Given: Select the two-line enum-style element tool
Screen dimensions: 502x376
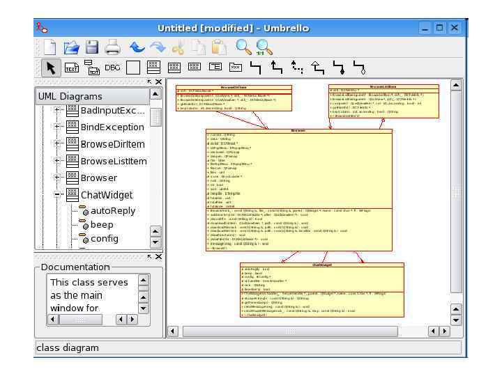Looking at the screenshot, I should [x=215, y=67].
